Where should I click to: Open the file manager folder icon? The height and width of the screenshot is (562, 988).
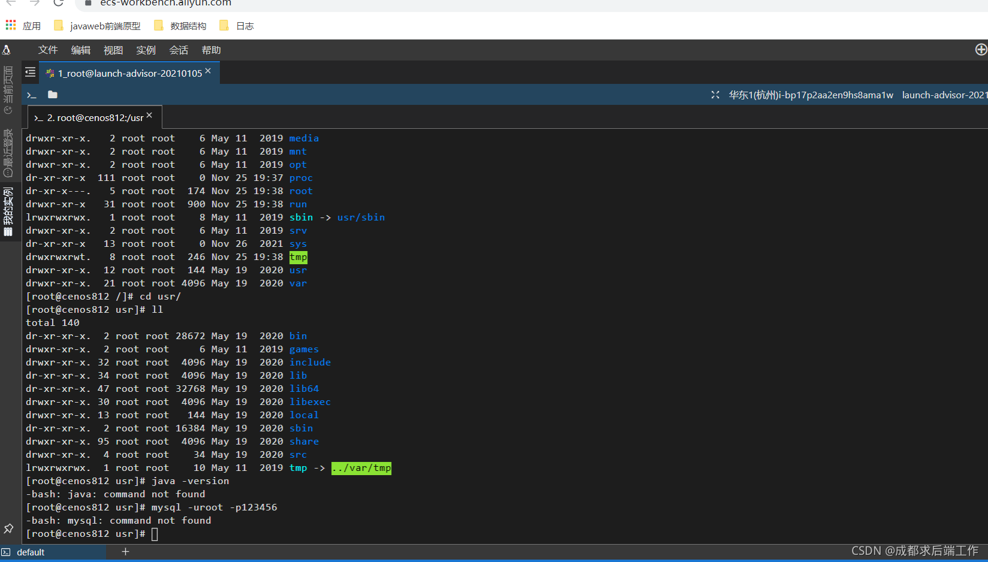click(53, 94)
